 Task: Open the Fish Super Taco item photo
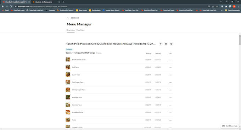[x=68, y=82]
